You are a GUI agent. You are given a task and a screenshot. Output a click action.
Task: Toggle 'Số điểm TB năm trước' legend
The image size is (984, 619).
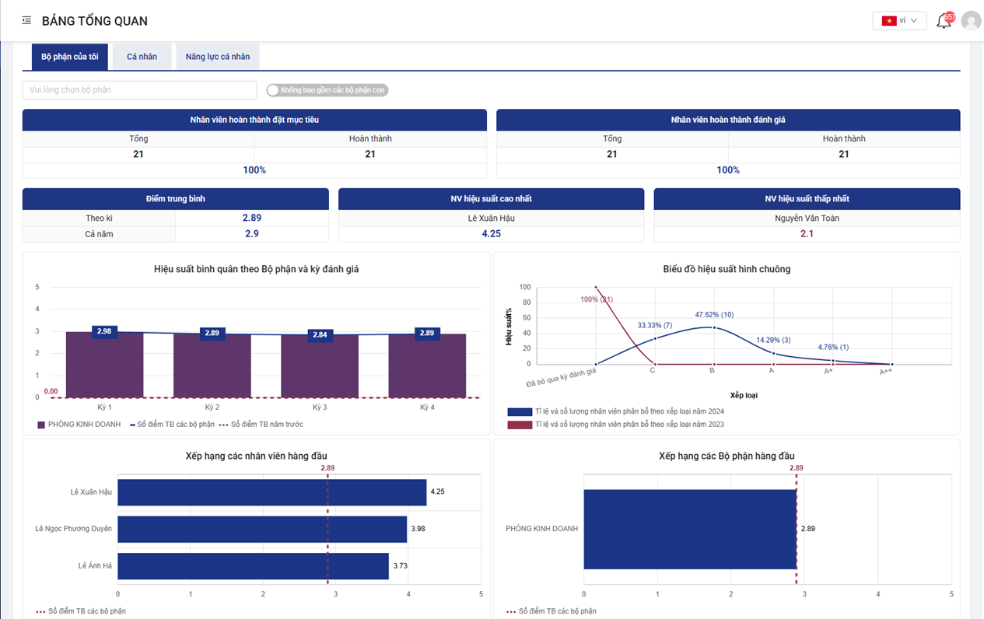261,425
